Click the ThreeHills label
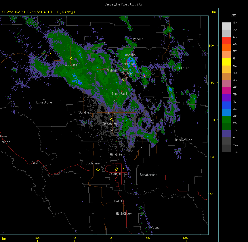Screen dimensions: 248x242 (x=154, y=120)
